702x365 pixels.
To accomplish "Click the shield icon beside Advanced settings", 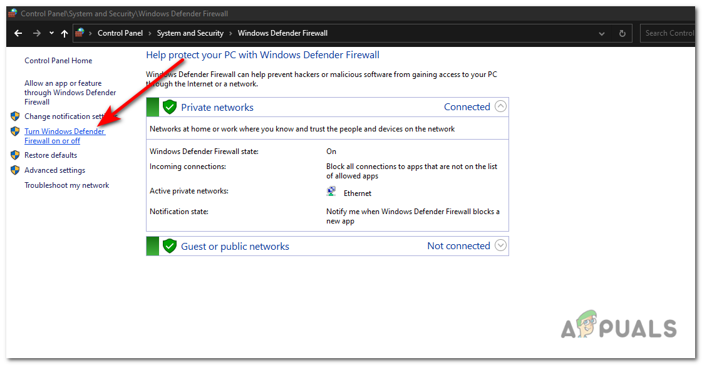I will click(15, 170).
